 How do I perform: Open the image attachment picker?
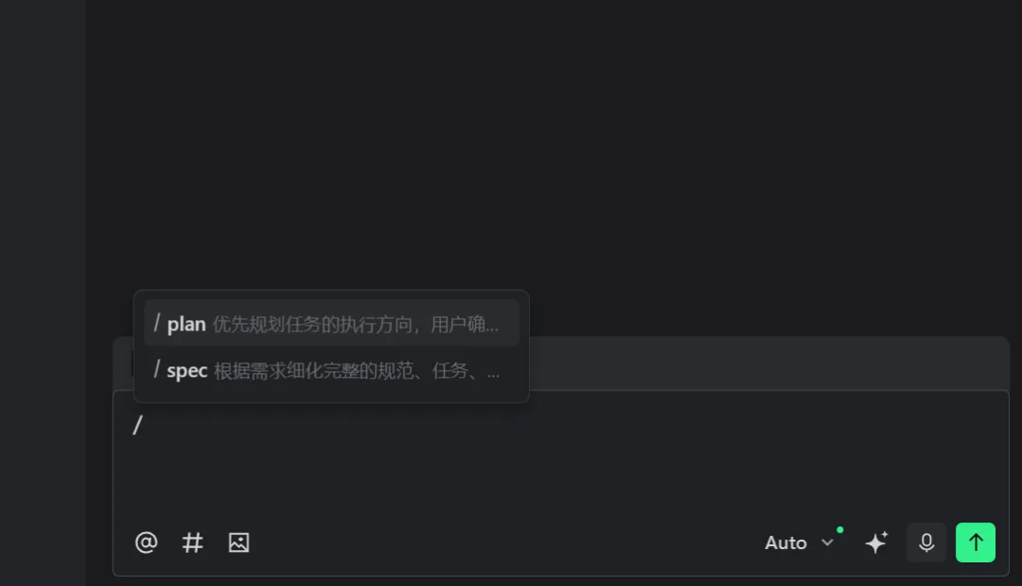(238, 542)
